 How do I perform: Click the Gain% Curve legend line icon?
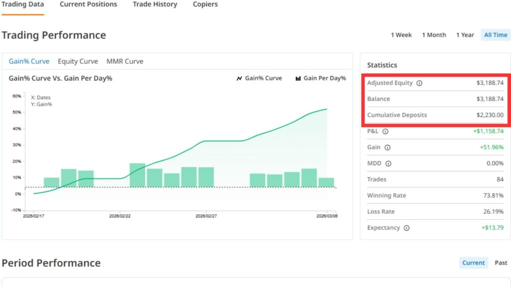point(240,78)
